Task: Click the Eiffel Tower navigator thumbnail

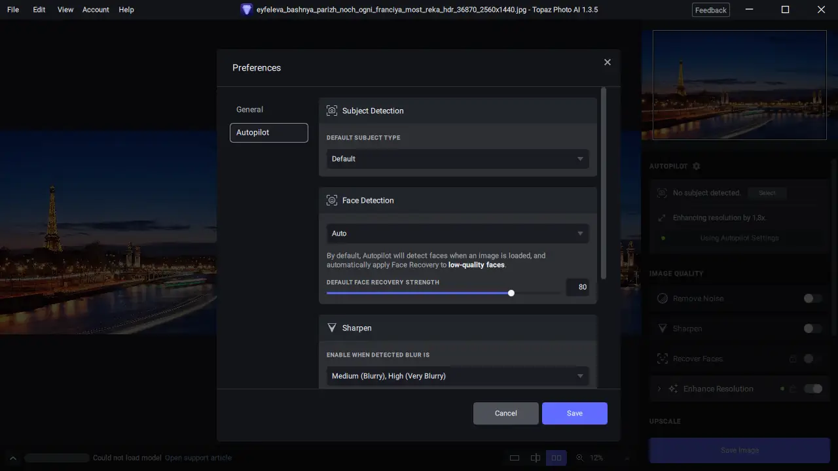Action: 740,85
